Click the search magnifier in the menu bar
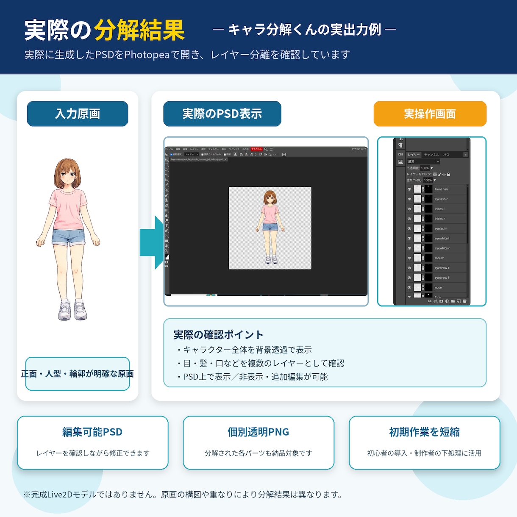 pos(266,149)
